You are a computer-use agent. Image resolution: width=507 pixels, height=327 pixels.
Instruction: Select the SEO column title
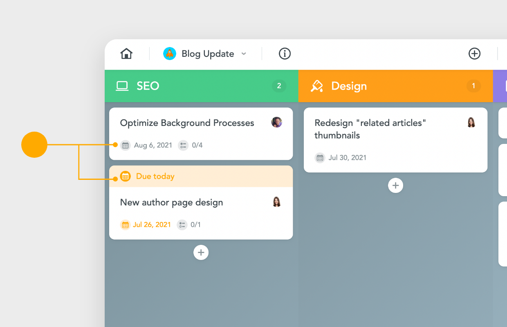tap(148, 86)
